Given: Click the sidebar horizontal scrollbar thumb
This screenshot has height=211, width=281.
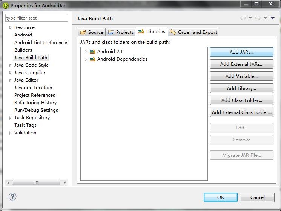Looking at the screenshot, I should pos(36,182).
